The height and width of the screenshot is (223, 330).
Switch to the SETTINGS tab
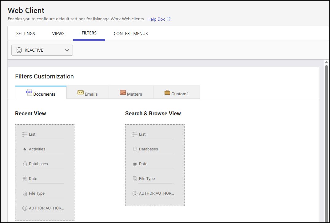(26, 34)
